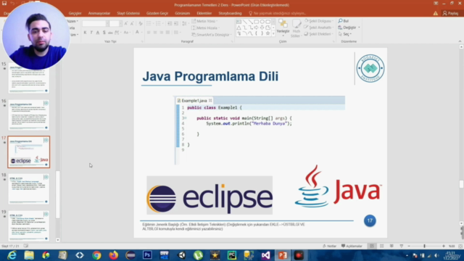This screenshot has width=464, height=261.
Task: Select the star shape in gallery
Action: pyautogui.click(x=268, y=33)
